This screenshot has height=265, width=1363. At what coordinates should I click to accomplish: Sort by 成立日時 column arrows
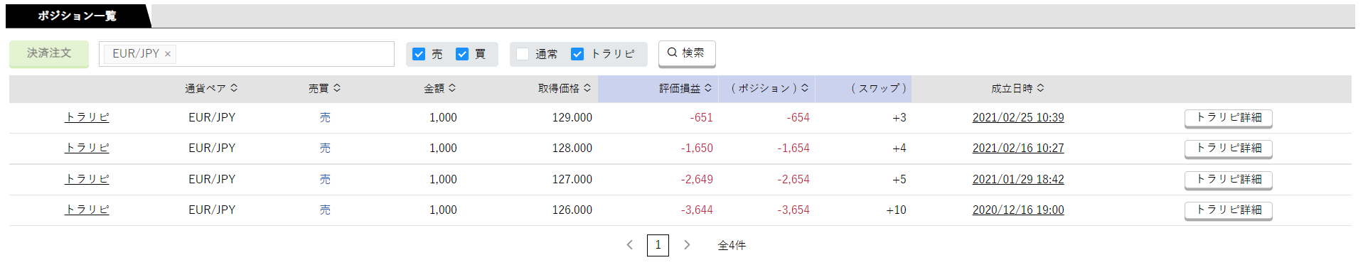(1041, 88)
